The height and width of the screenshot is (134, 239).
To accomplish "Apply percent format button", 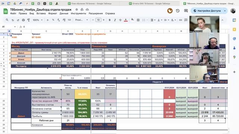I will (53, 20).
